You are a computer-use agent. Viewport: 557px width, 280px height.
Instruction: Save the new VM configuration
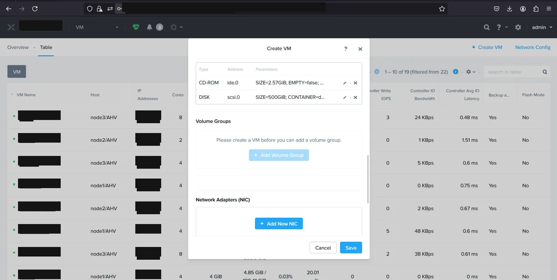click(351, 248)
